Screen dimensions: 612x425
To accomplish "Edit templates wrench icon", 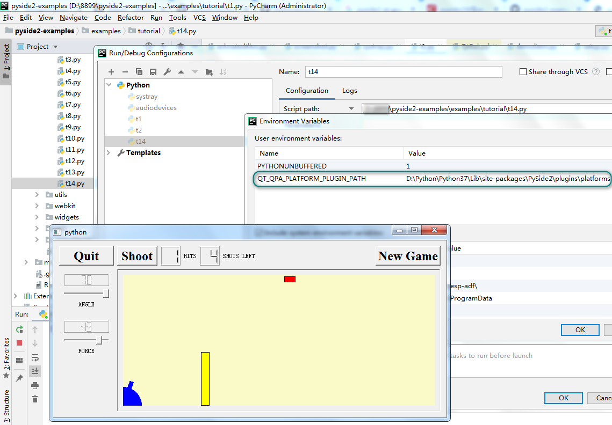I will (x=167, y=72).
